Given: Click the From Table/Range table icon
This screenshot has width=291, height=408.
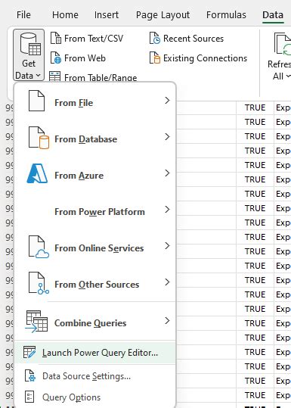Looking at the screenshot, I should point(55,76).
